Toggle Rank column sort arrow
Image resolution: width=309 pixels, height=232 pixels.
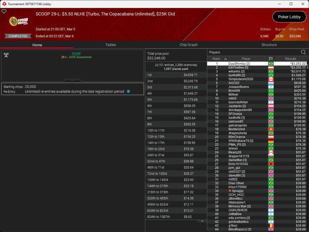[x=225, y=59]
